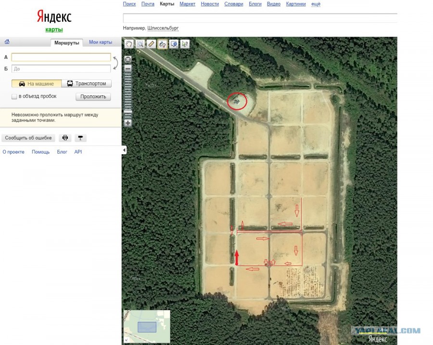Image resolution: width=433 pixels, height=345 pixels.
Task: Open the 'Мои карты' tab
Action: coord(101,42)
